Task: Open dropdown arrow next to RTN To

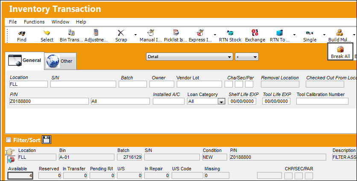Action: click(x=294, y=35)
